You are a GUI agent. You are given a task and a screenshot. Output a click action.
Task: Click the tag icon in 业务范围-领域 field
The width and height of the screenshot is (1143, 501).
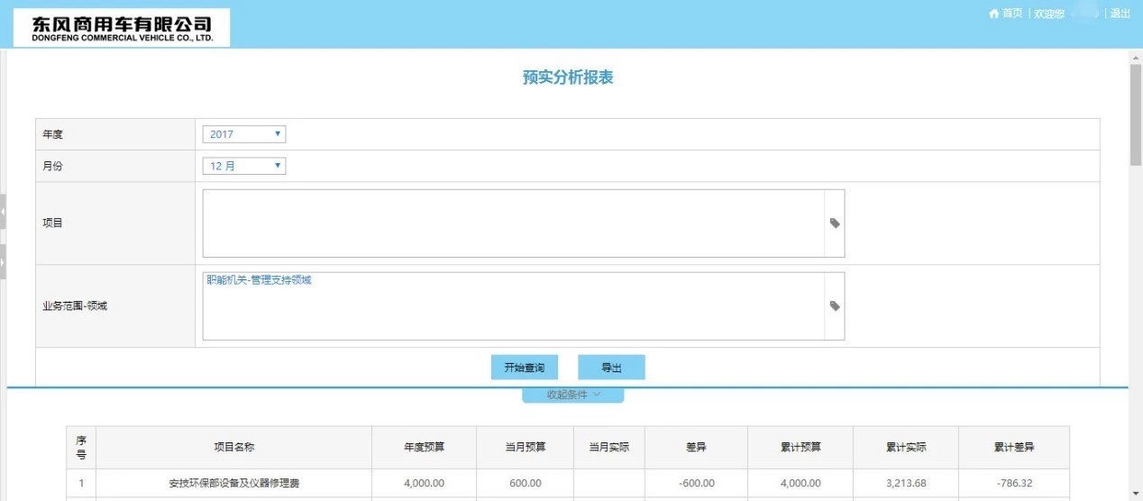pos(835,306)
